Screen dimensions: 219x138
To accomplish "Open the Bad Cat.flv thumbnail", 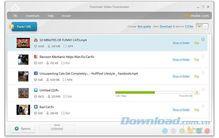I will tap(23, 110).
